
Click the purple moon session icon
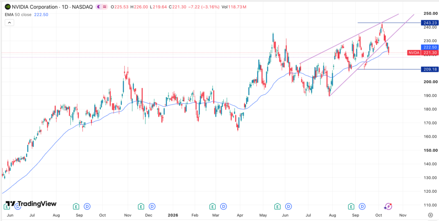click(x=99, y=7)
